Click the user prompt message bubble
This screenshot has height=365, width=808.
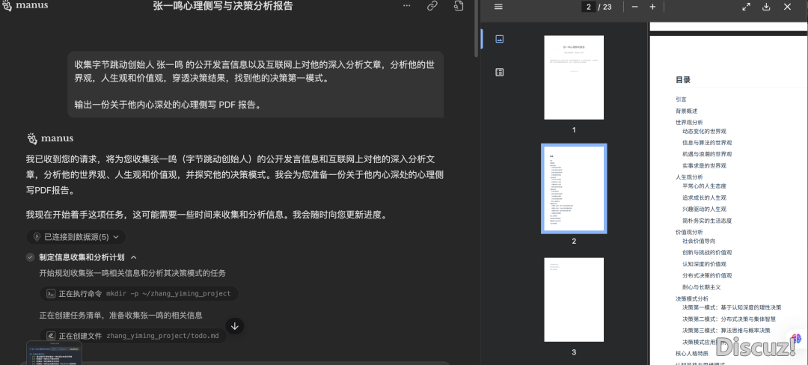pyautogui.click(x=256, y=85)
